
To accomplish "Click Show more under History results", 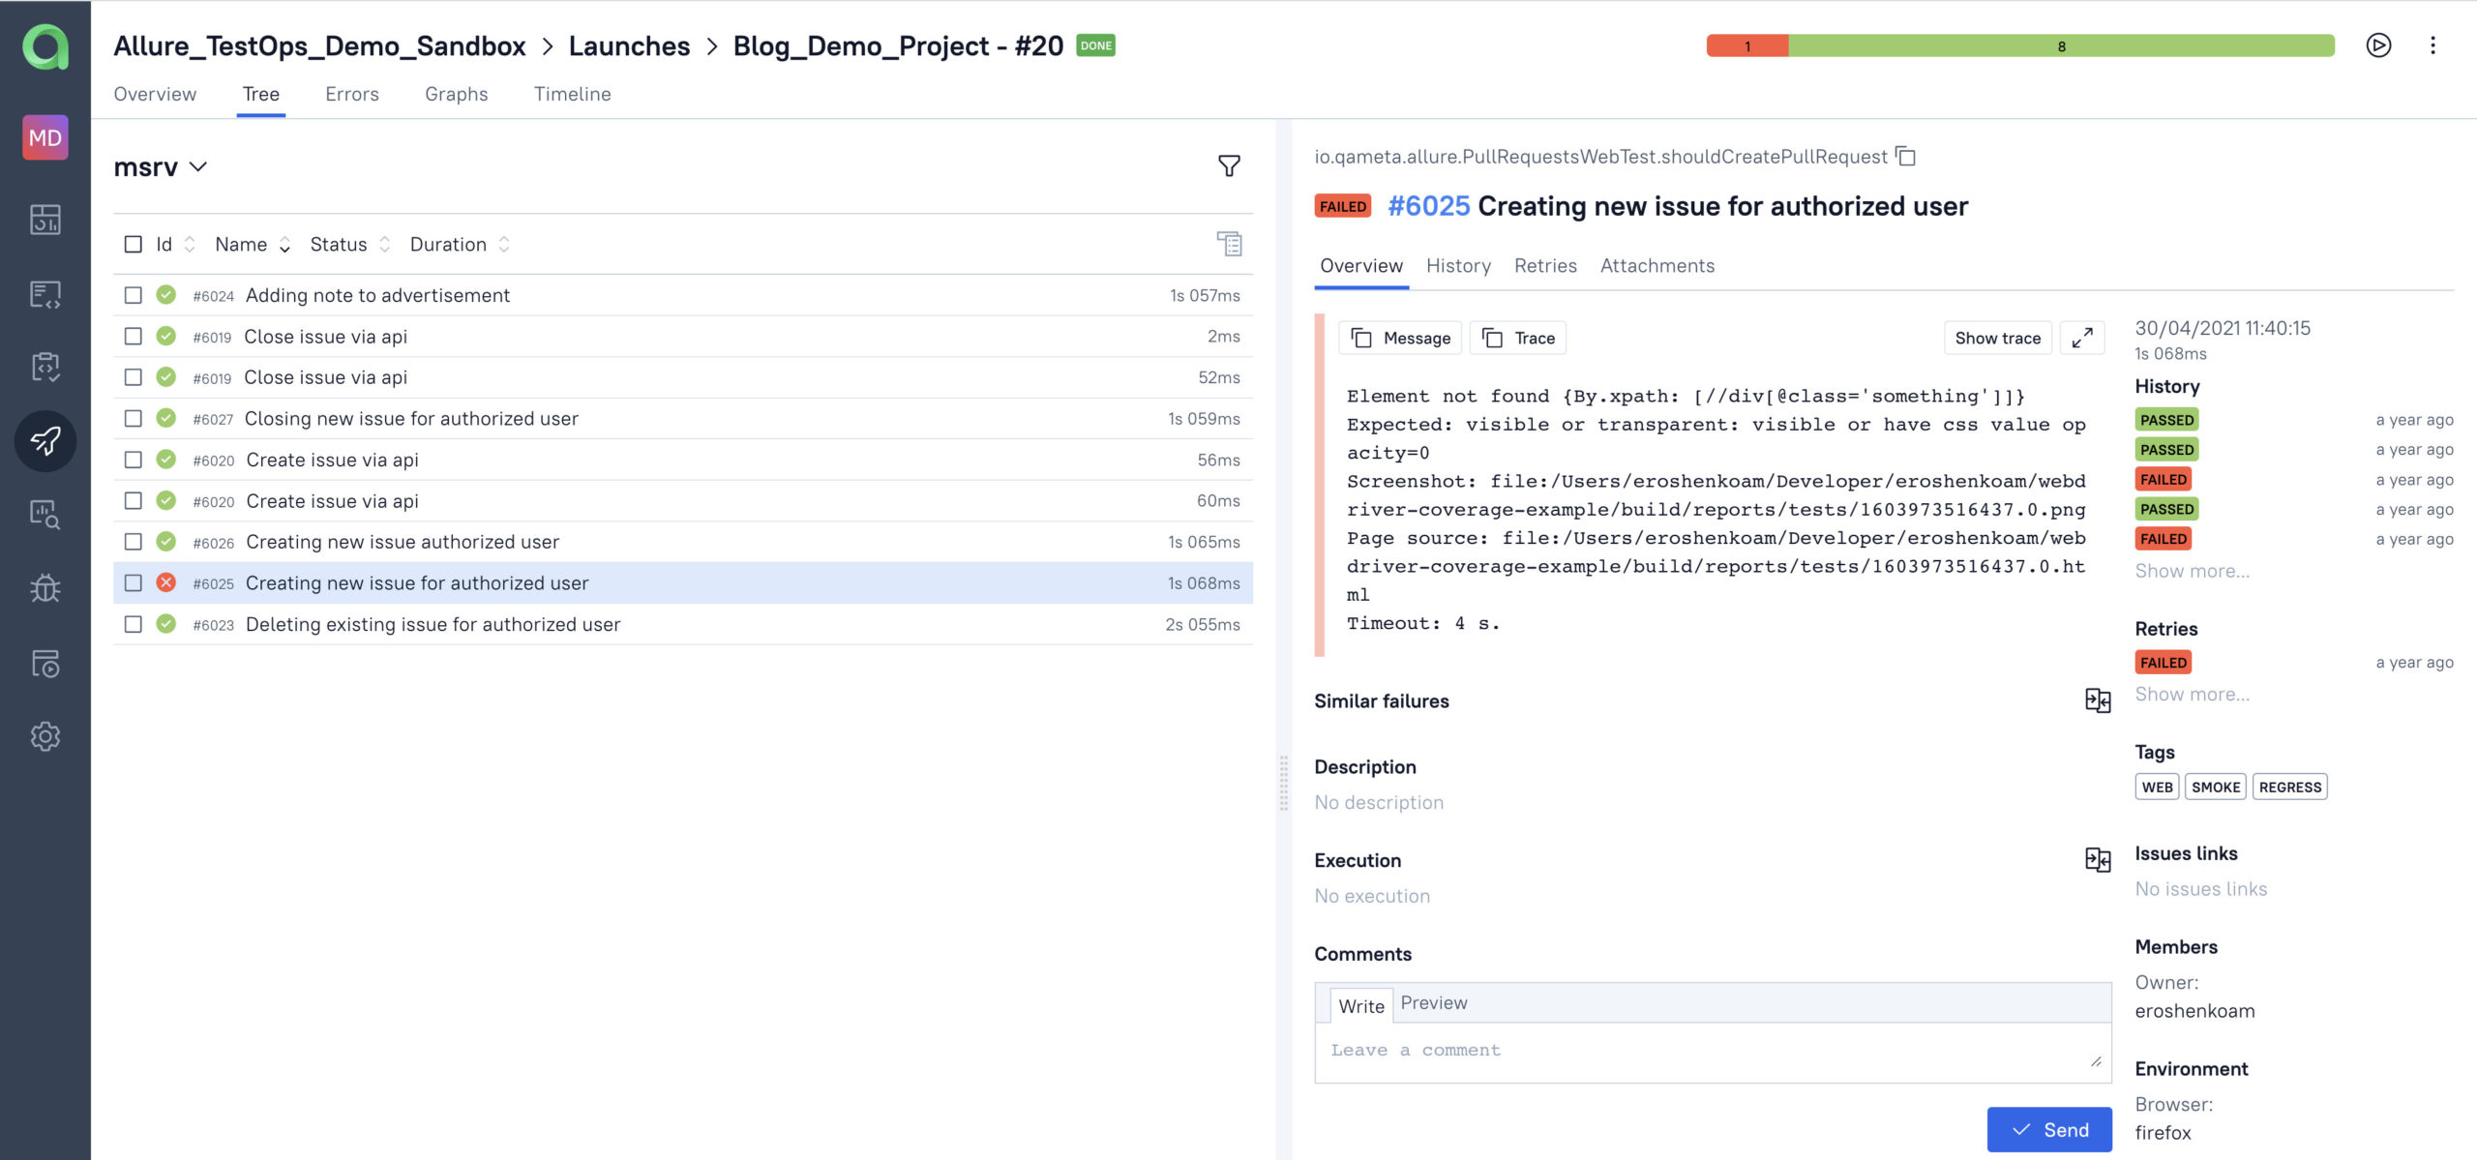I will pyautogui.click(x=2191, y=571).
